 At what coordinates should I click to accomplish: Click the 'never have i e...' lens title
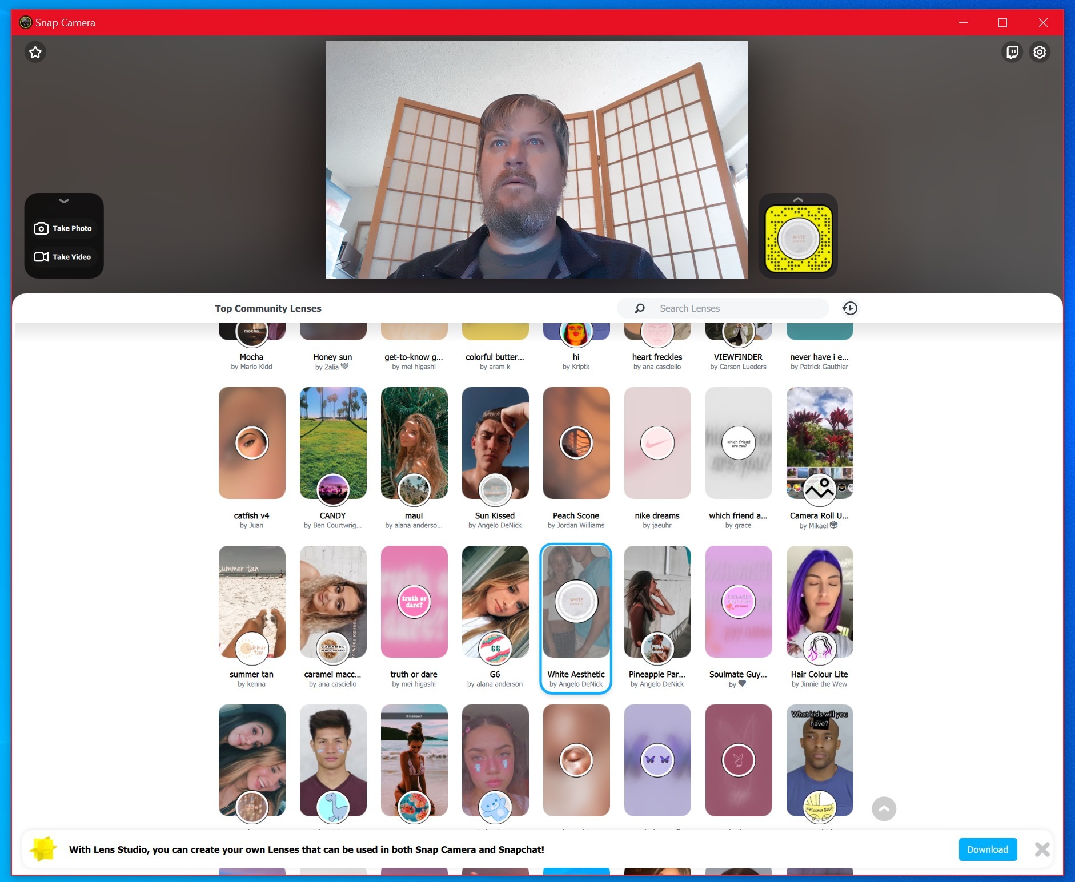820,357
